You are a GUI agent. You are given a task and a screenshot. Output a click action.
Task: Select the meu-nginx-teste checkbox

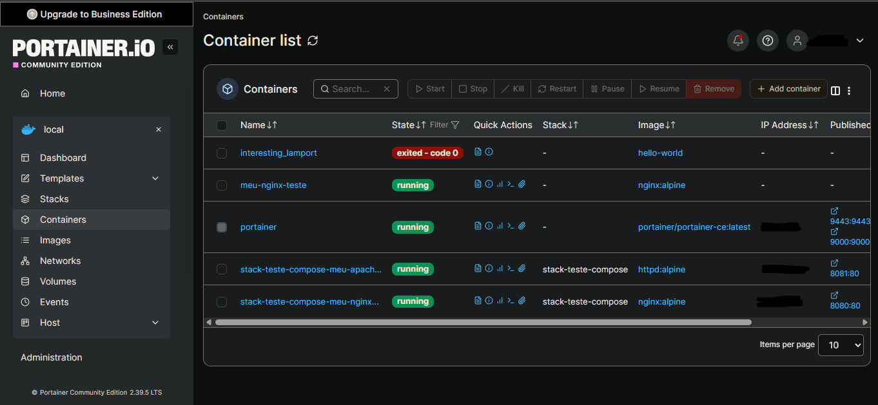[x=222, y=185]
